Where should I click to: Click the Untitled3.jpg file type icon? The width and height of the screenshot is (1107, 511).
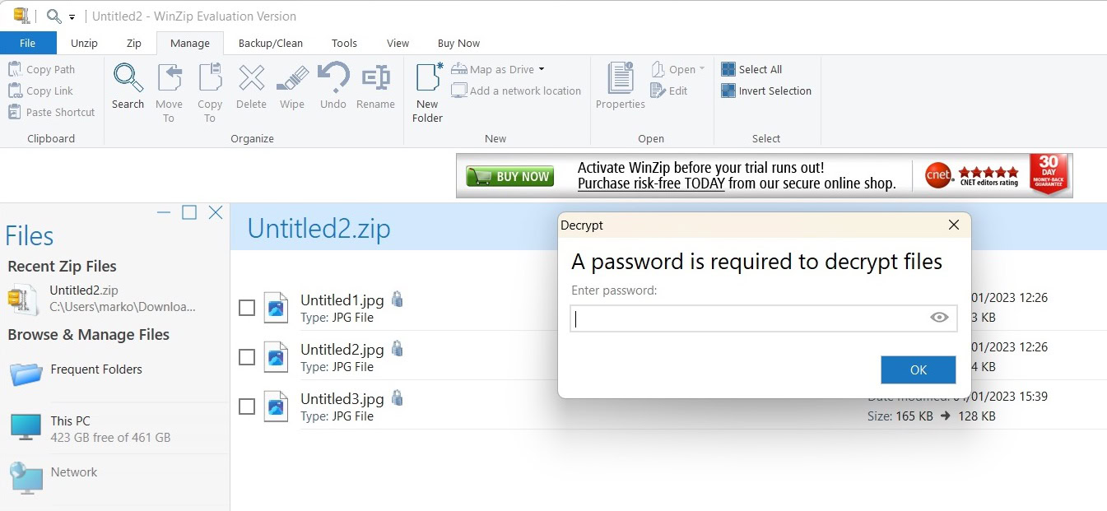[276, 406]
